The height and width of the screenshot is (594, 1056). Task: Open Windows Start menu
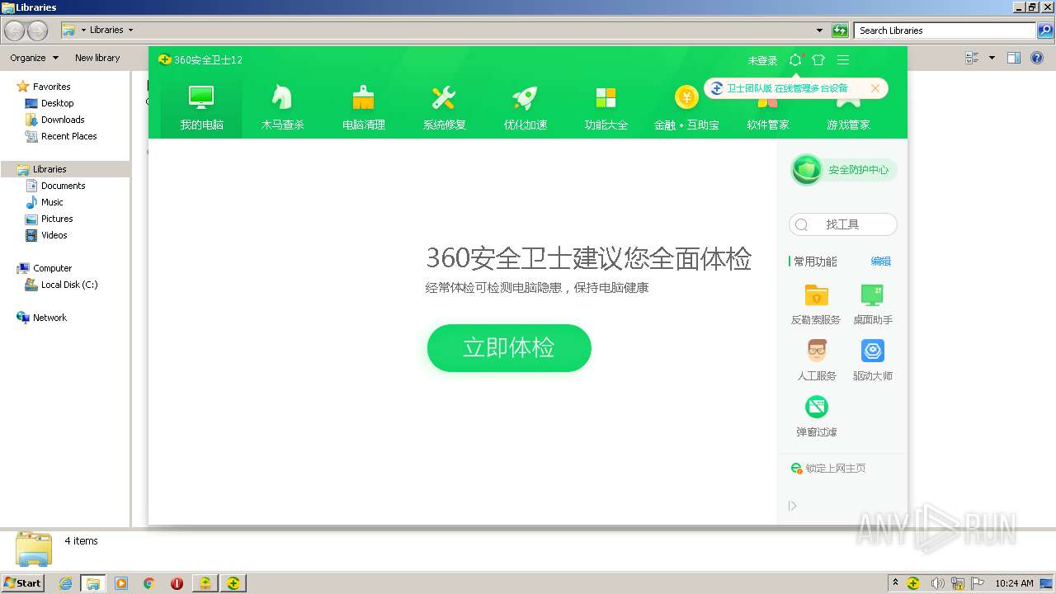22,582
